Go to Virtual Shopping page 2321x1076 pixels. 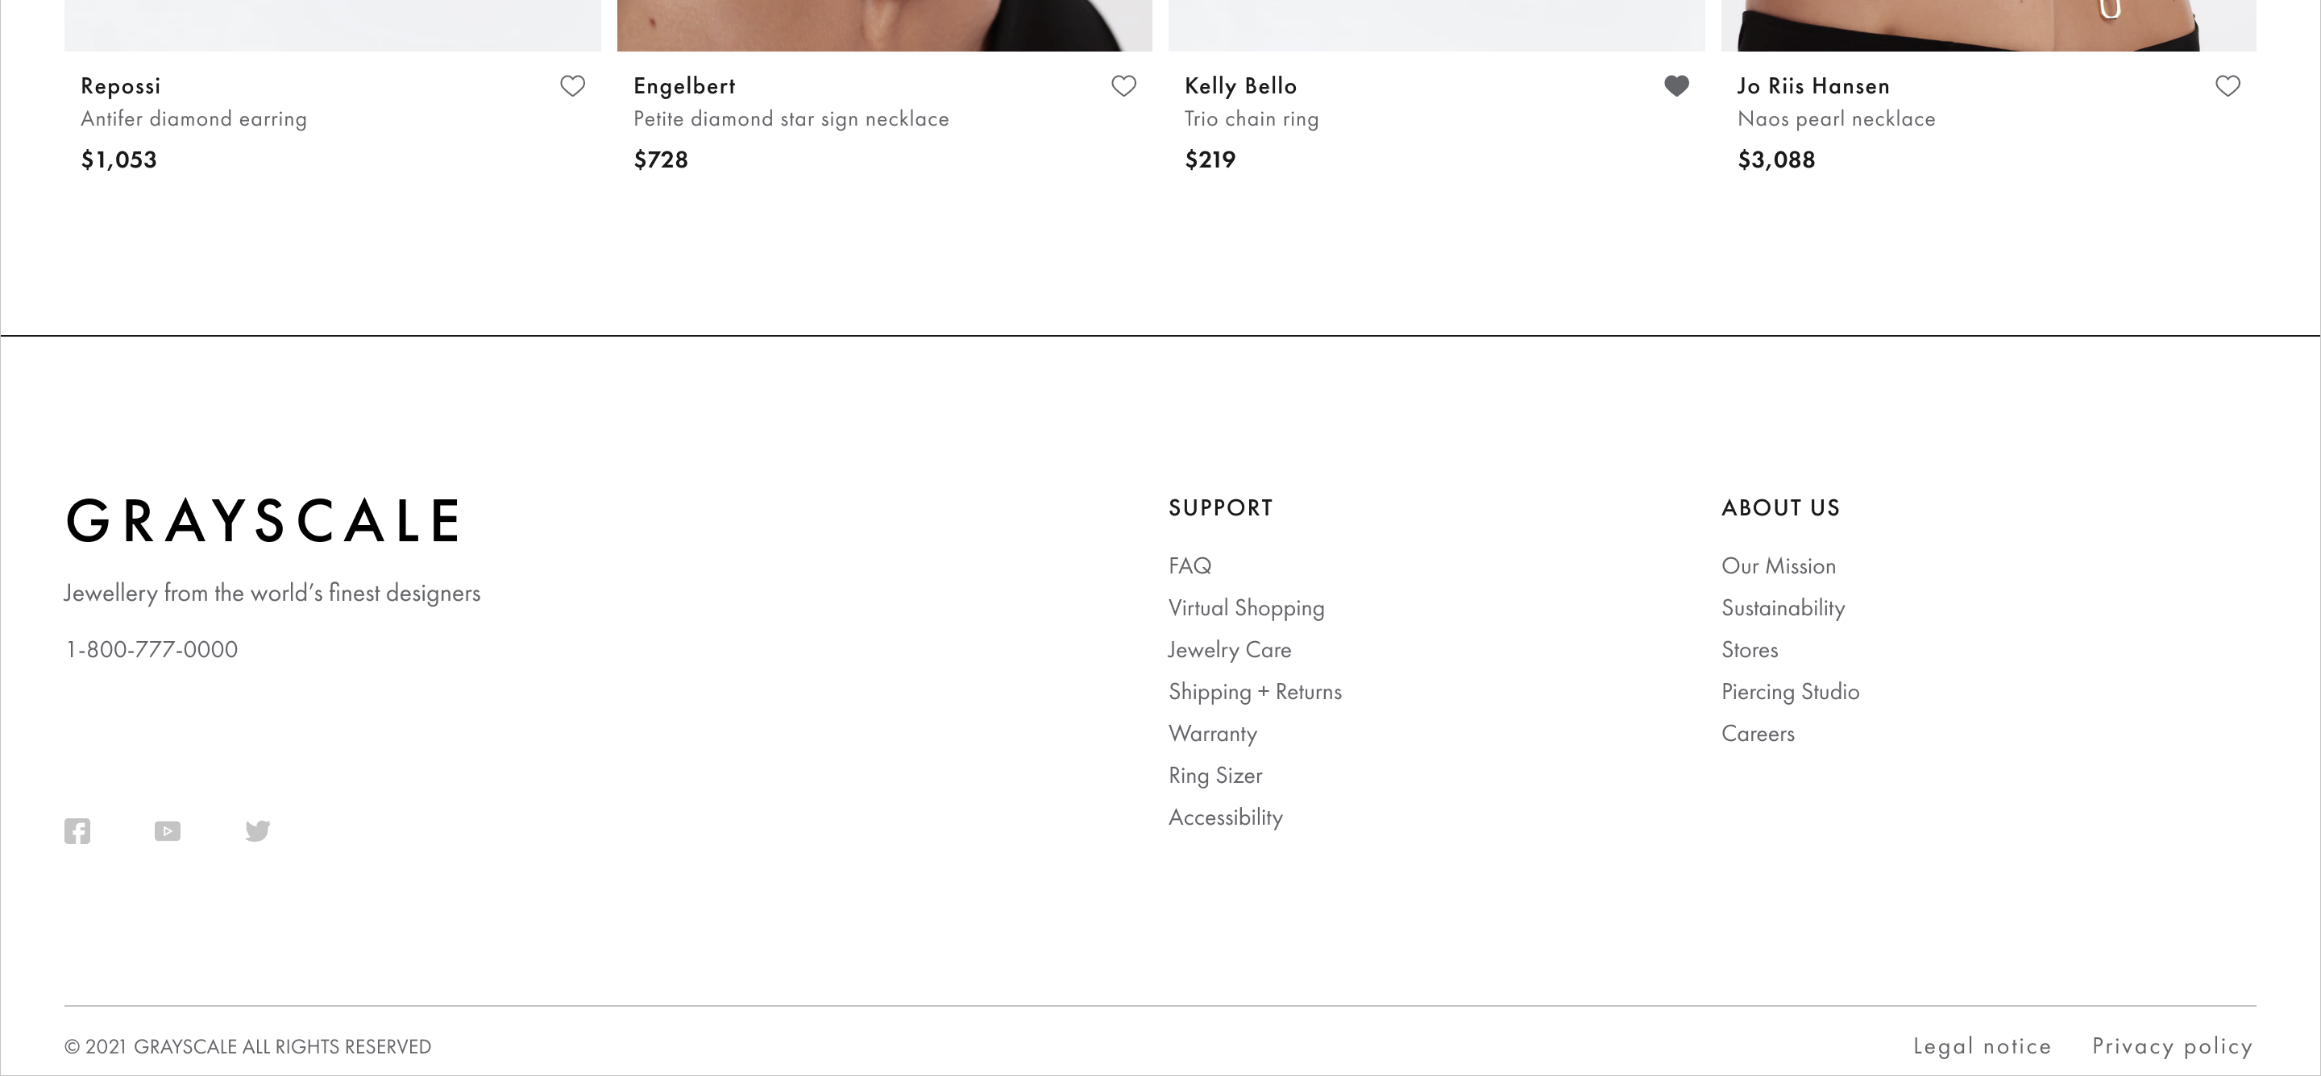coord(1246,608)
